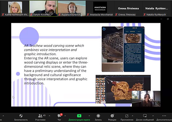Viewport: 172px width, 122px height.
Task: Expand the share screen options arrow
Action: click(x=89, y=116)
